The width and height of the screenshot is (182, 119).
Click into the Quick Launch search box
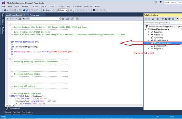(x=173, y=2)
